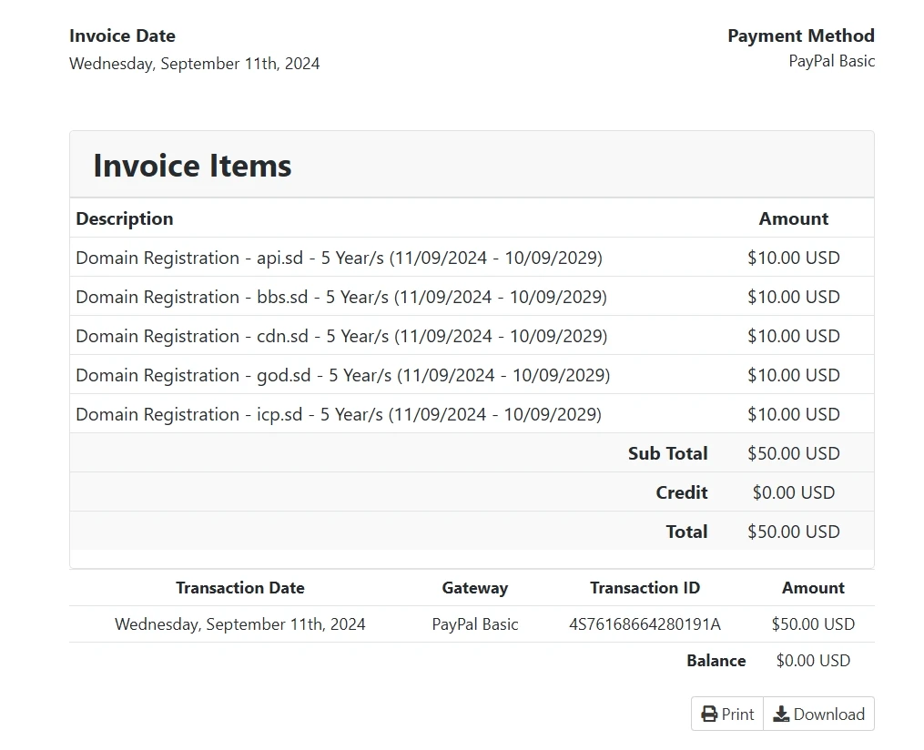Select the god.sd domain registration row
Screen dimensions: 924x750
342,375
